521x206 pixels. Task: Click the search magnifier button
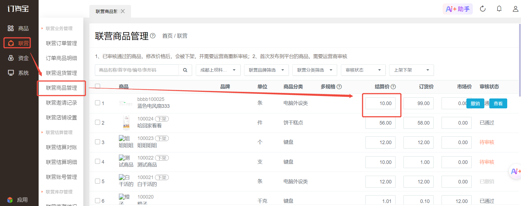[185, 70]
